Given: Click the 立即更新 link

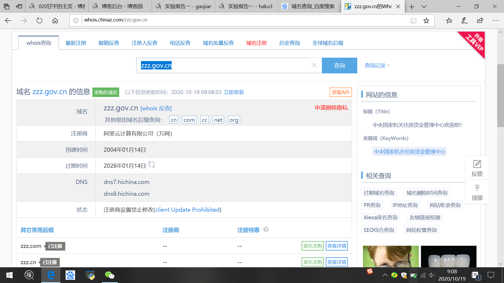Looking at the screenshot, I should click(234, 92).
